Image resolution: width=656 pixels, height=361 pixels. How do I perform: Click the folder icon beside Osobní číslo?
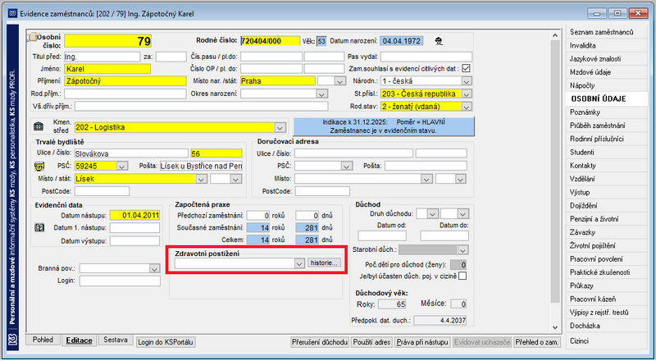32,37
